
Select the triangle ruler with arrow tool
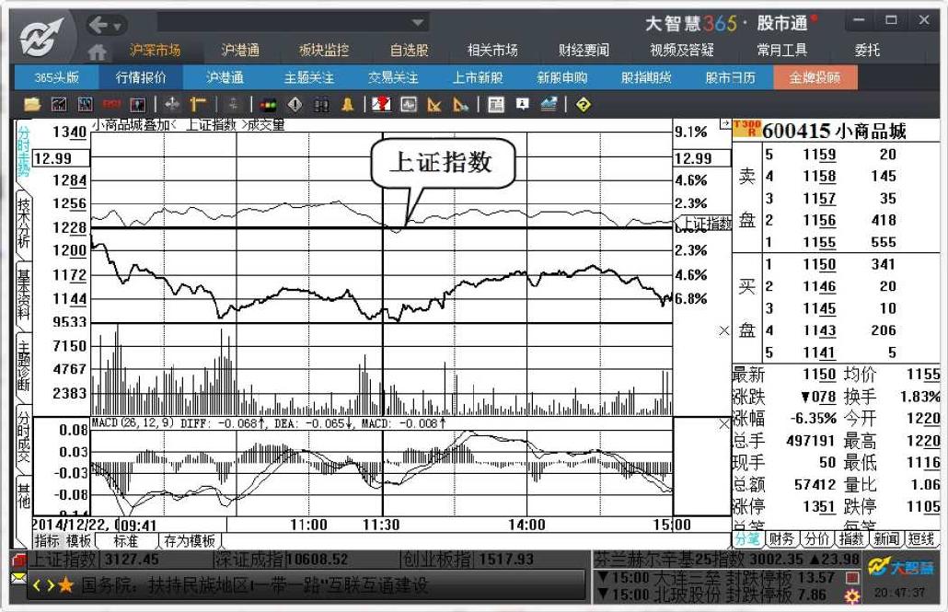461,105
